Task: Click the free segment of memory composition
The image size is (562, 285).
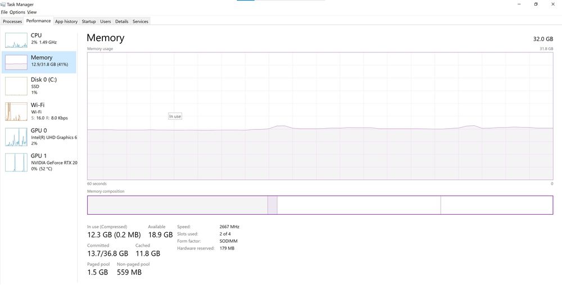Action: [497, 205]
